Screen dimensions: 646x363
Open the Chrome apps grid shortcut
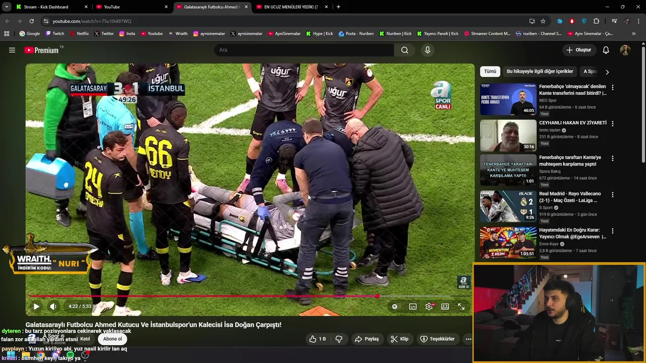click(x=7, y=34)
